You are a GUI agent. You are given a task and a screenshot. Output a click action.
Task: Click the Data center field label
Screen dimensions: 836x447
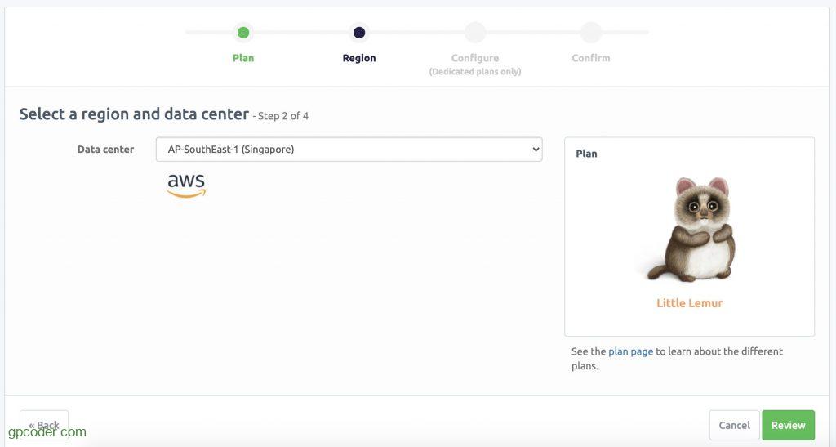[105, 150]
